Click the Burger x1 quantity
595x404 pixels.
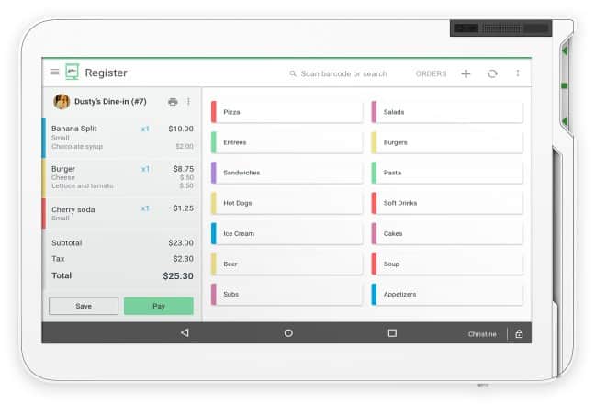coord(145,169)
